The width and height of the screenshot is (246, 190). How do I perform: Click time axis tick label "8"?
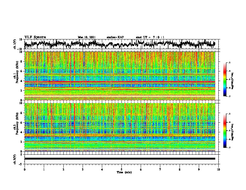[180, 170]
